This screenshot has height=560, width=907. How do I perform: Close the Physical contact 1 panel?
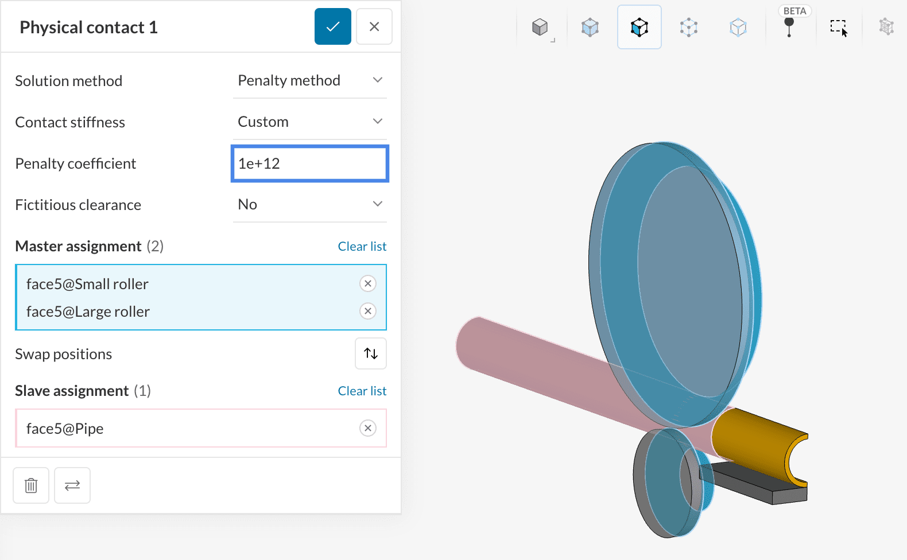click(x=374, y=26)
